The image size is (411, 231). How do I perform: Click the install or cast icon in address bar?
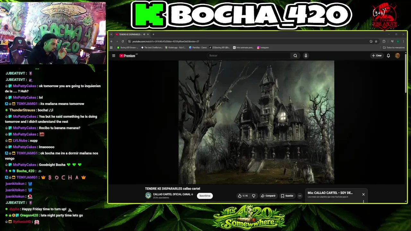[371, 41]
